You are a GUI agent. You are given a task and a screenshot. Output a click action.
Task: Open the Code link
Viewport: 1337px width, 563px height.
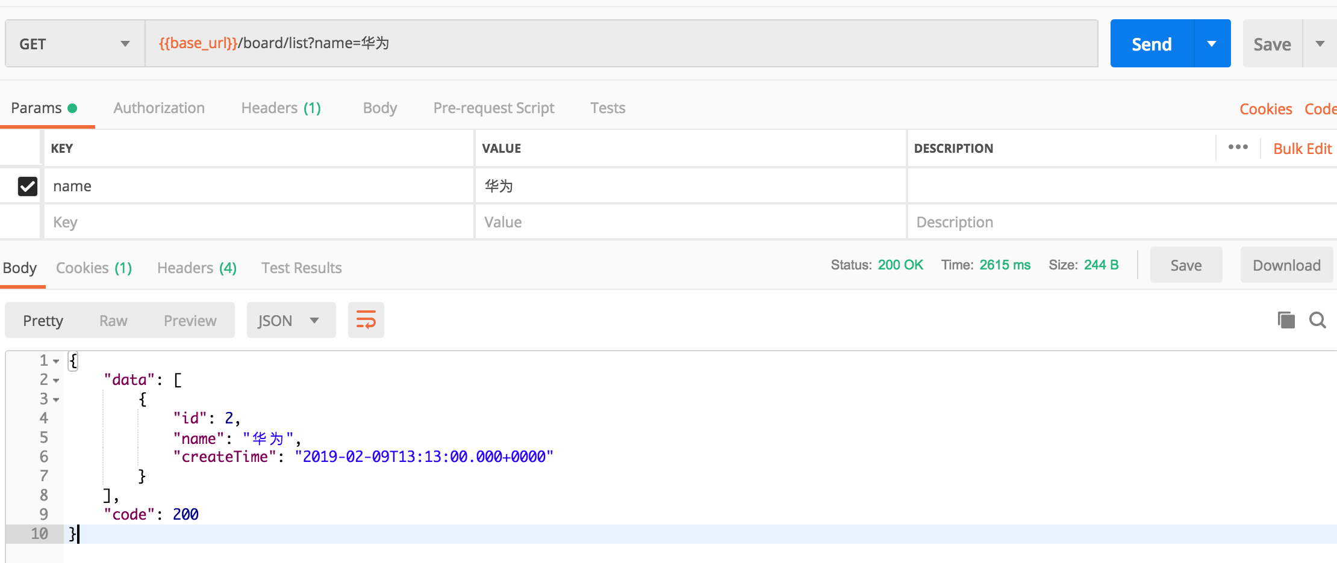pos(1320,109)
